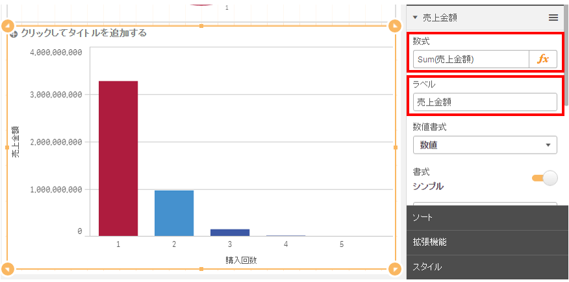Click x-axis label 5
This screenshot has width=569, height=282.
(342, 244)
